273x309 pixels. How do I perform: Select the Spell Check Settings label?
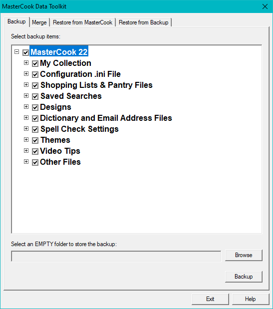[x=79, y=129]
